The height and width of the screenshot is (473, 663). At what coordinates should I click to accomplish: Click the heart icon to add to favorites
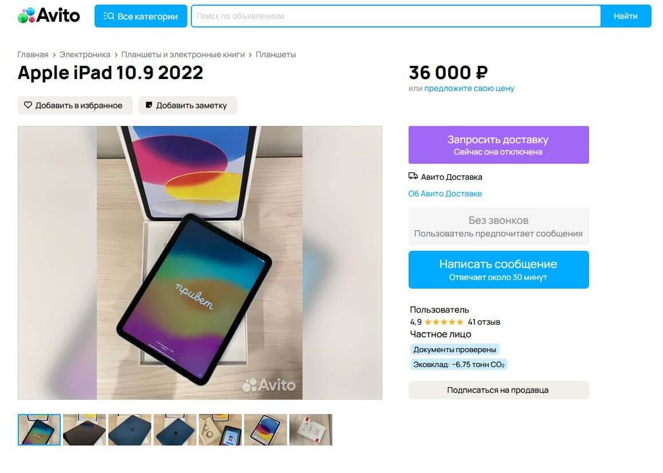pyautogui.click(x=28, y=105)
